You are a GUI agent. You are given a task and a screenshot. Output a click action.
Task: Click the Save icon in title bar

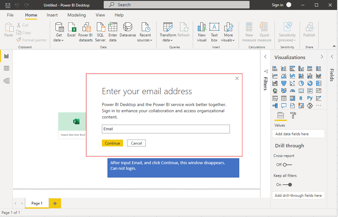click(x=8, y=5)
